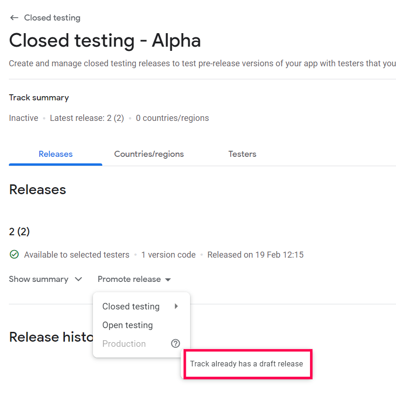Switch to the Releases tab
Image resolution: width=396 pixels, height=400 pixels.
point(56,154)
